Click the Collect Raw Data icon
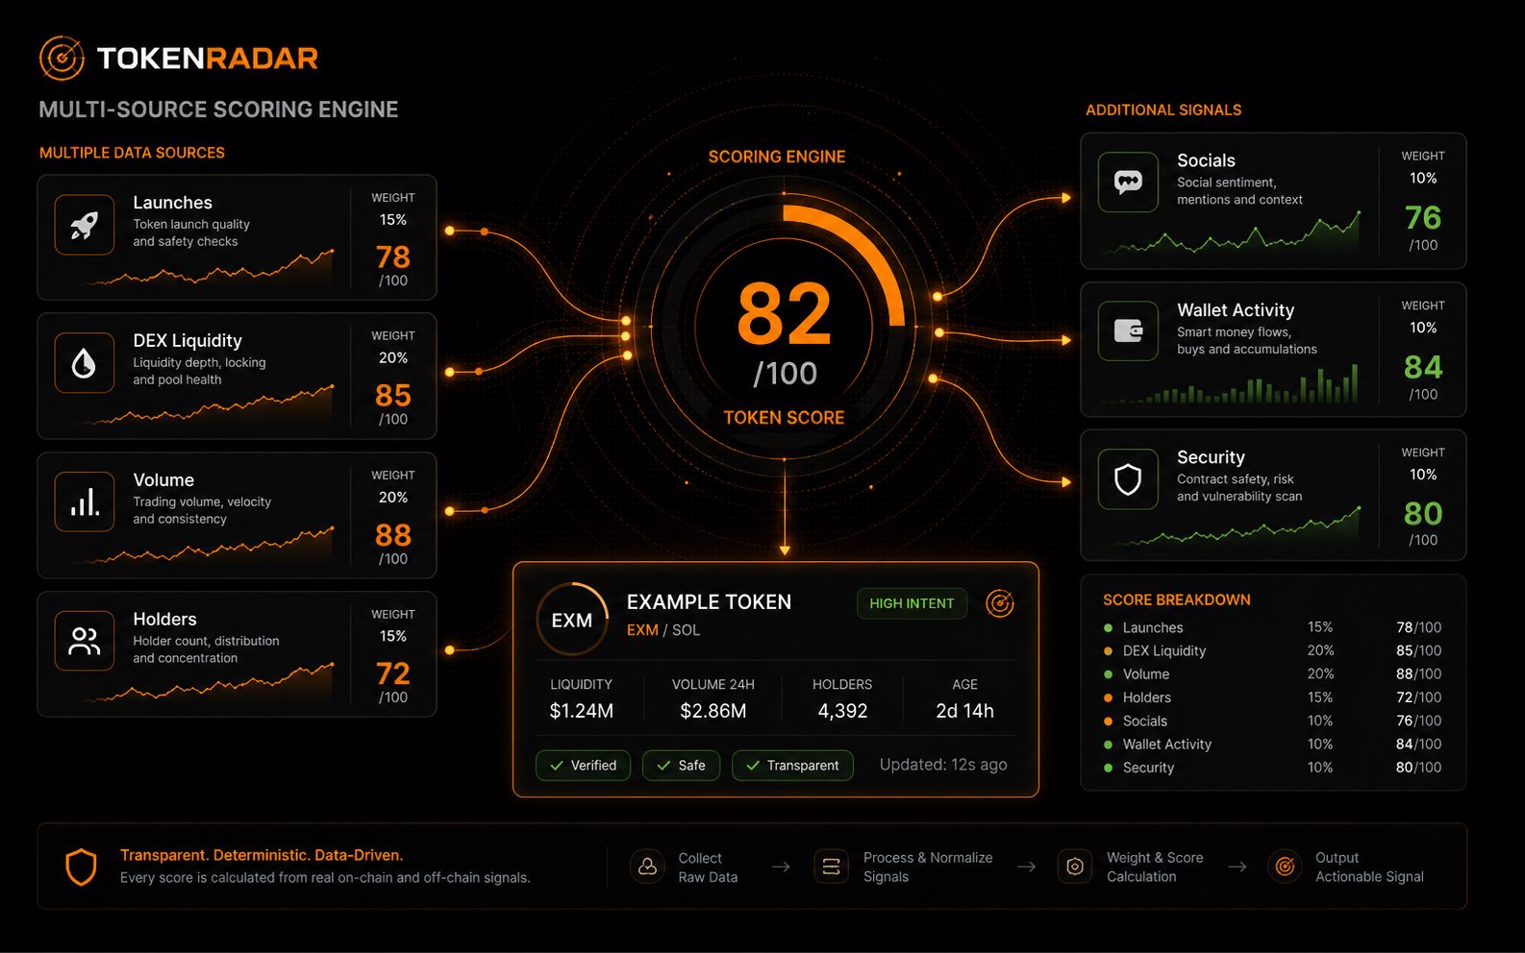Image resolution: width=1525 pixels, height=953 pixels. [x=647, y=867]
